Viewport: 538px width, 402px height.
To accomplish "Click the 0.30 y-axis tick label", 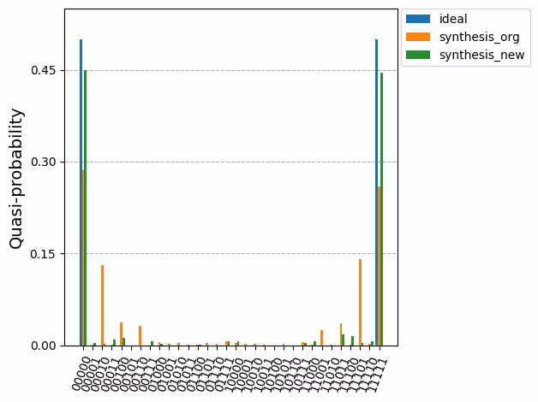I will click(x=43, y=162).
